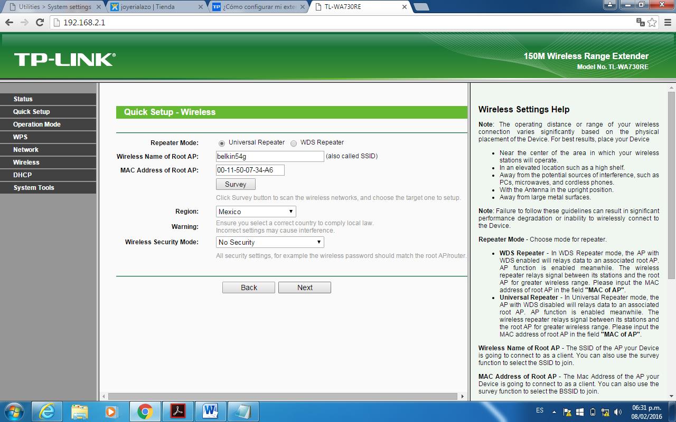This screenshot has width=676, height=422.
Task: Click the horizontal scrollbar right arrow
Action: [463, 396]
